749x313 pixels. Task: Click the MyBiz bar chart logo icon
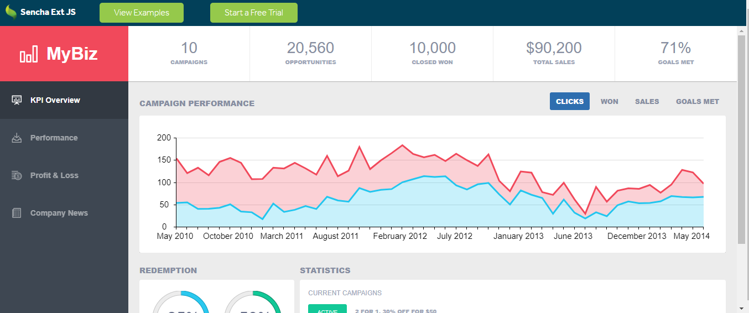click(29, 54)
